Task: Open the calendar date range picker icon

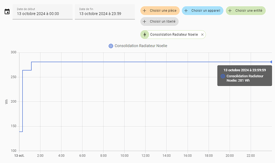Action: pyautogui.click(x=7, y=12)
